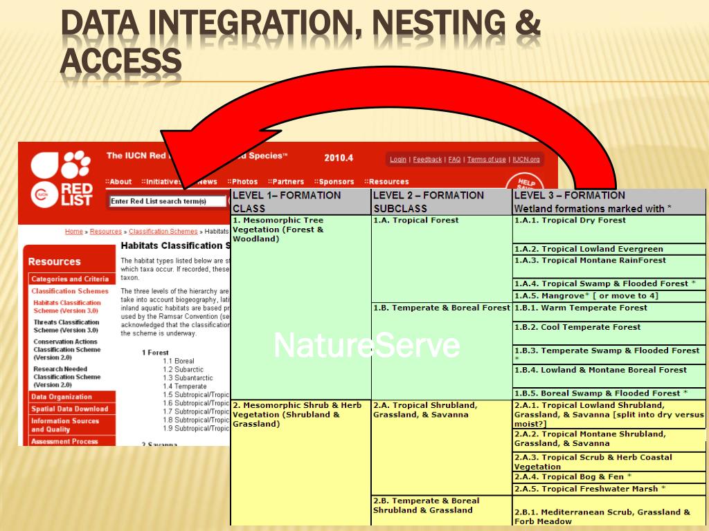Click the '1.3 Subantarctic' habitat entry
The width and height of the screenshot is (709, 531).
tap(188, 378)
